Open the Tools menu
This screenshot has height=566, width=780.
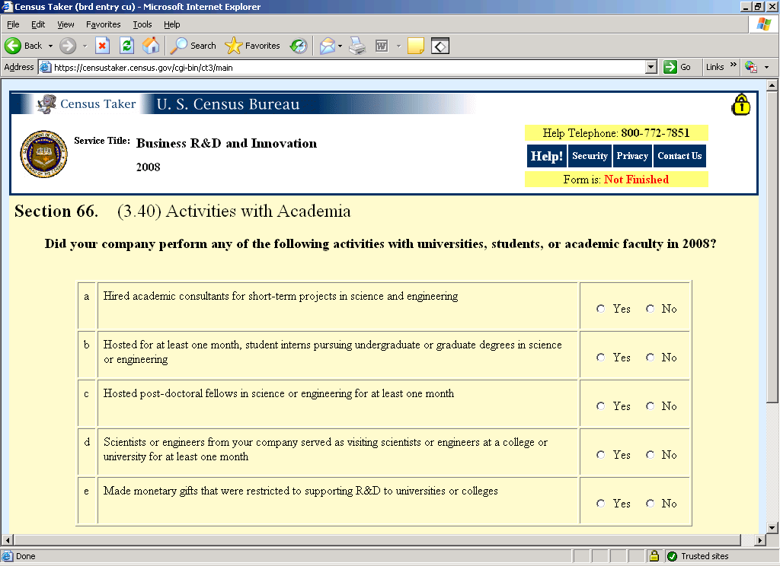click(x=142, y=24)
